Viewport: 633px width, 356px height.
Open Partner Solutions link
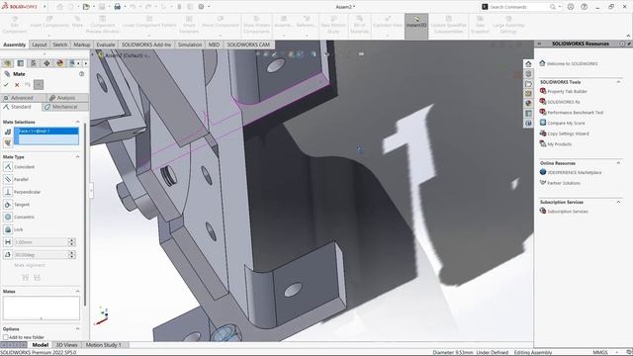pos(564,183)
